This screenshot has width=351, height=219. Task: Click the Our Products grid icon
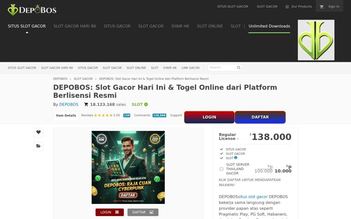(x=287, y=7)
